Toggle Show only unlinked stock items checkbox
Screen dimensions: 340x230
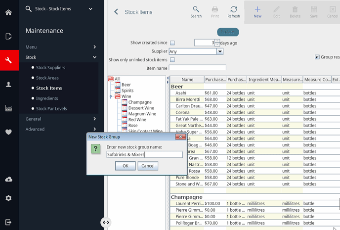click(x=172, y=60)
